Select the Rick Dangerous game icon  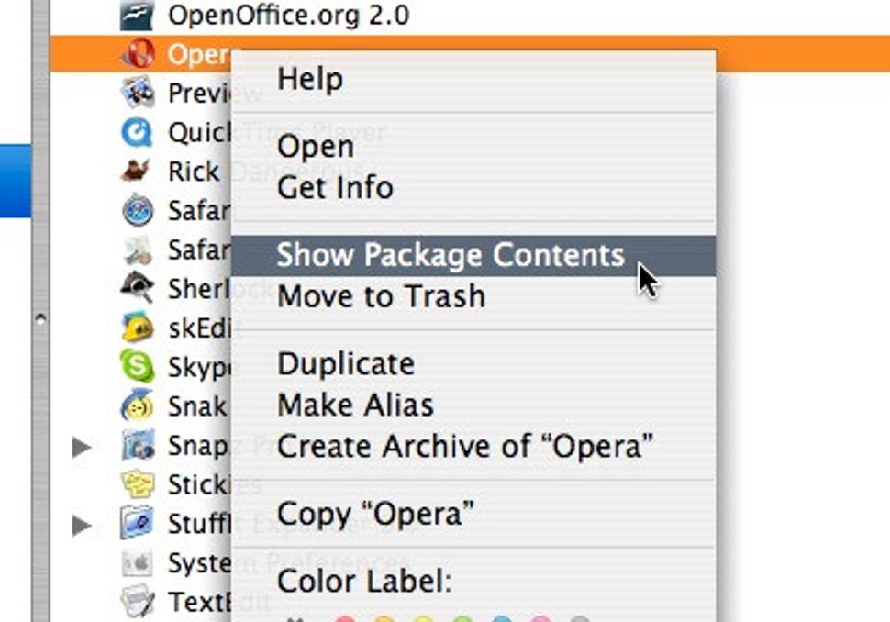point(136,171)
